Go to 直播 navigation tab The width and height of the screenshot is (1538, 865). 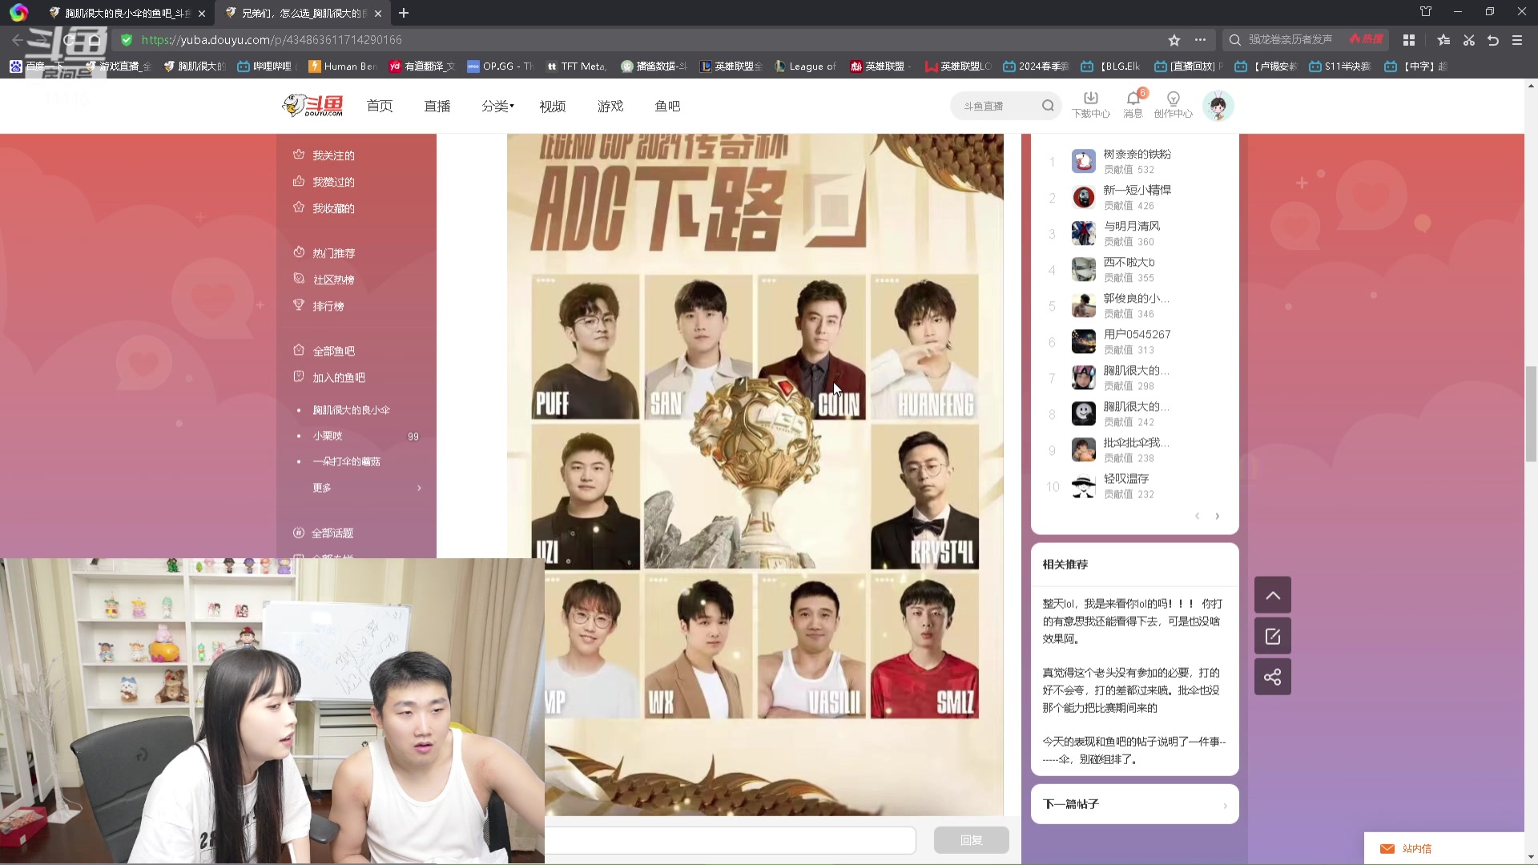click(x=437, y=106)
